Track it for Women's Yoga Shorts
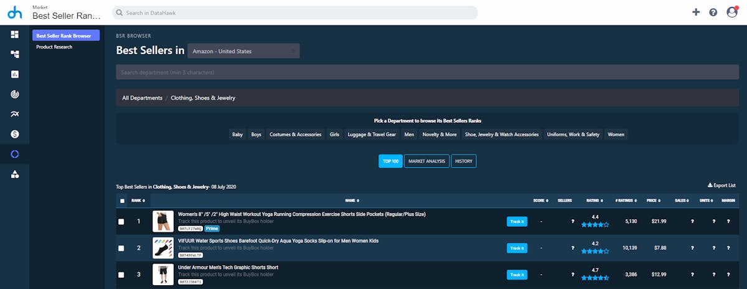 coord(517,221)
